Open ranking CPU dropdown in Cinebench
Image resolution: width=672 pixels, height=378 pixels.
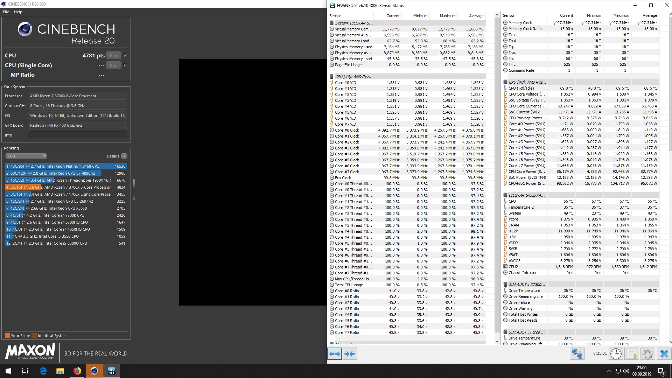click(26, 156)
